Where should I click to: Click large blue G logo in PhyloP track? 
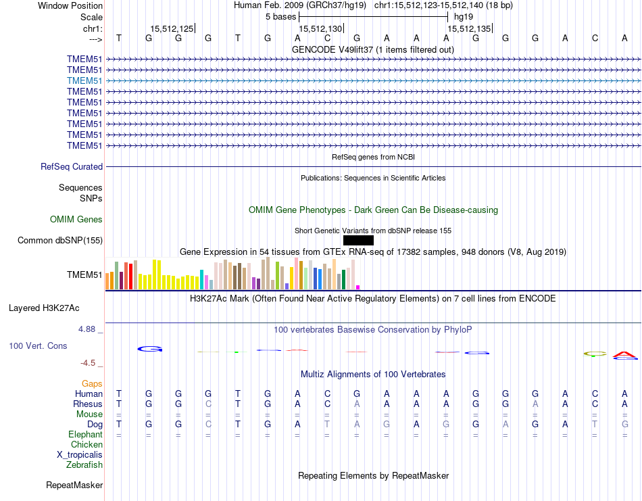150,349
